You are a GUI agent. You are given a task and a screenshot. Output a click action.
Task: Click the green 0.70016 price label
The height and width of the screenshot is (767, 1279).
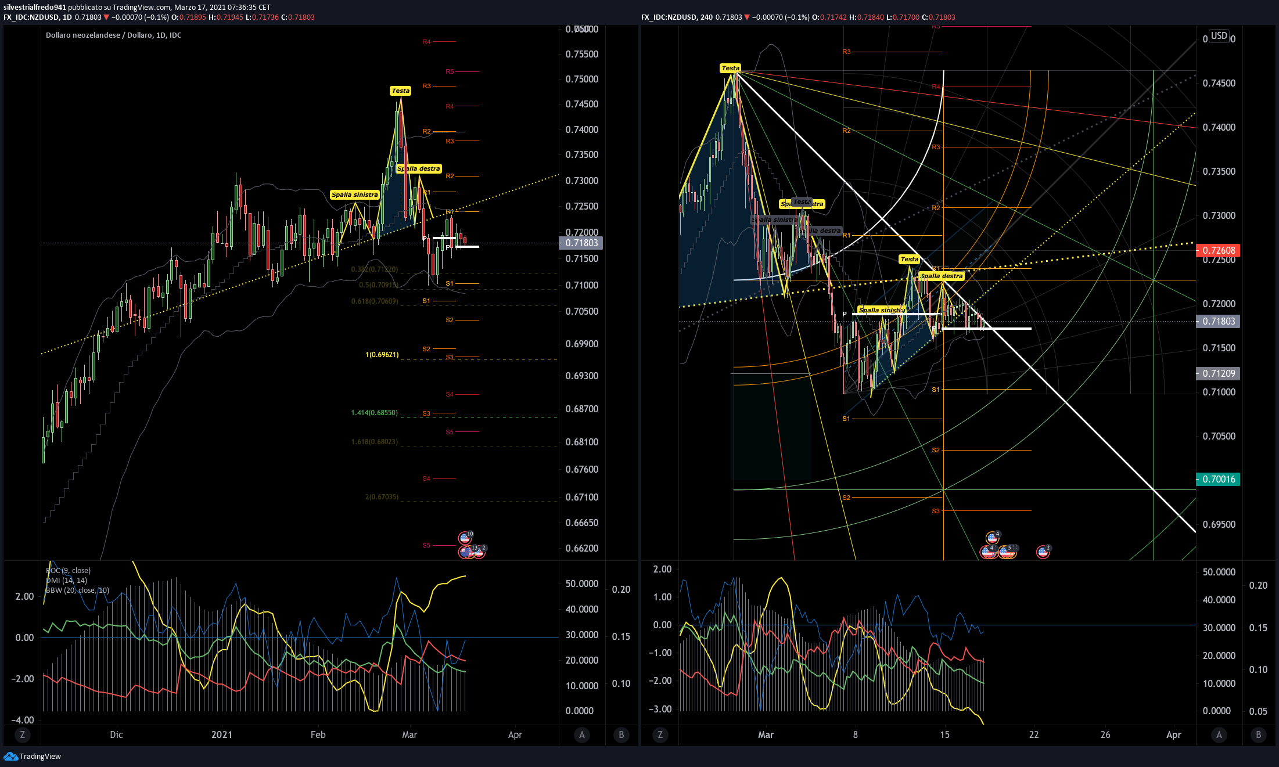1218,479
